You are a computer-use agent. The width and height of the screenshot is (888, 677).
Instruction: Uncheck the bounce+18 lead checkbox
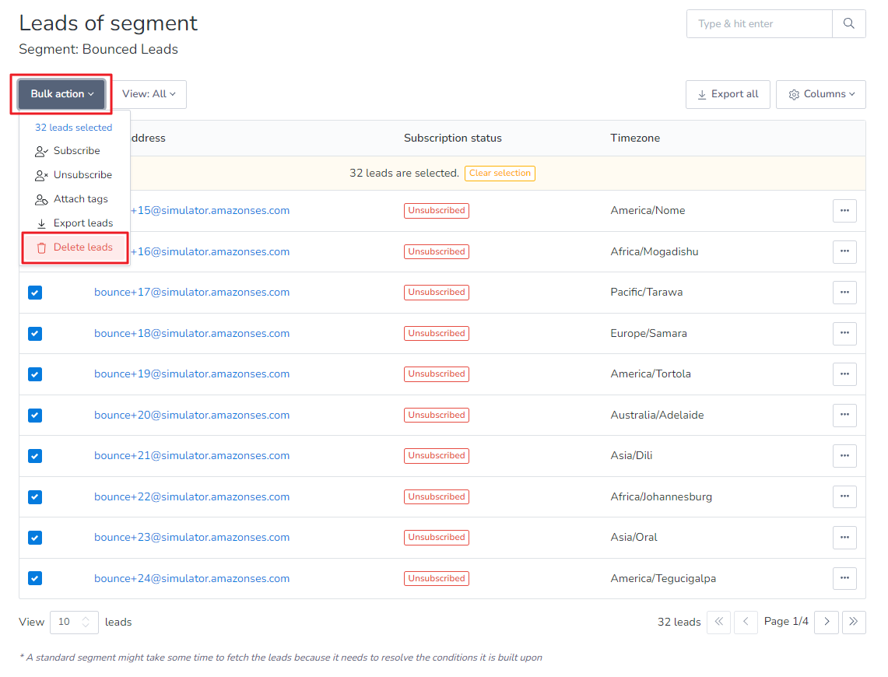(35, 333)
